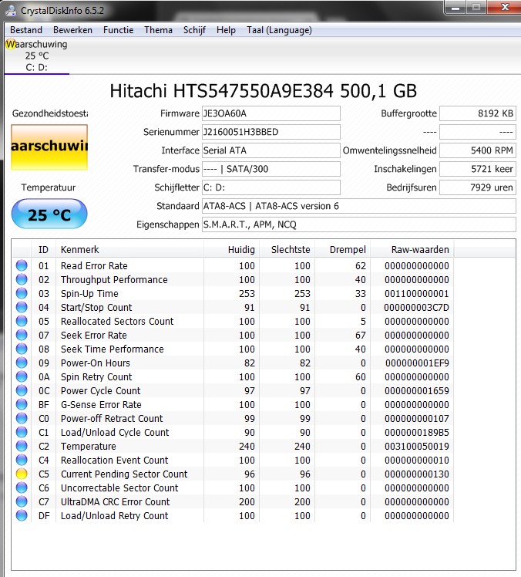Screen dimensions: 521x577
Task: Click the Eigenschappen field S.M.A.R.T., APM, NCQ
Action: pos(359,224)
